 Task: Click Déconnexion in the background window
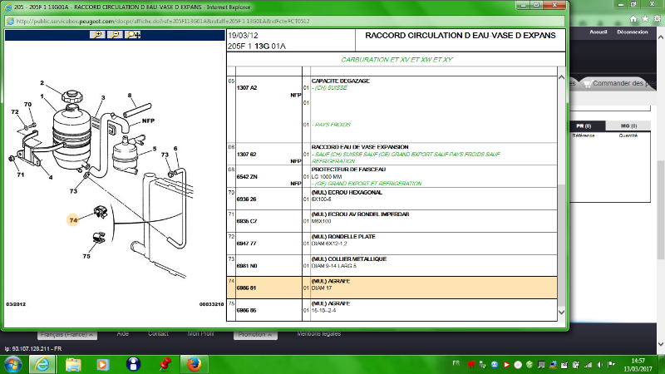pos(633,32)
